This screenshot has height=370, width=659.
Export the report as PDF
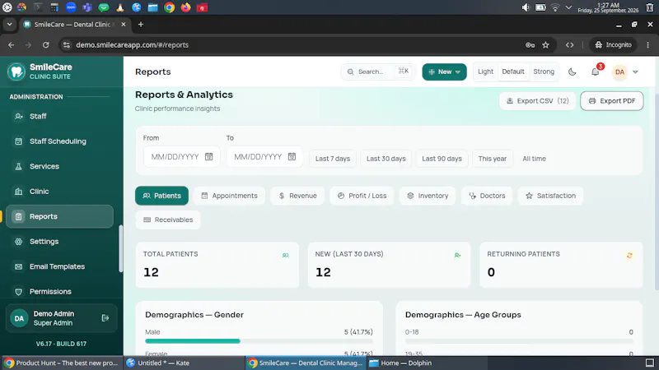(x=611, y=100)
